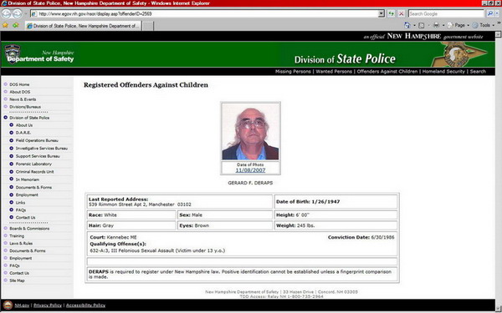
Task: Open the Tools menu dropdown
Action: tap(484, 25)
